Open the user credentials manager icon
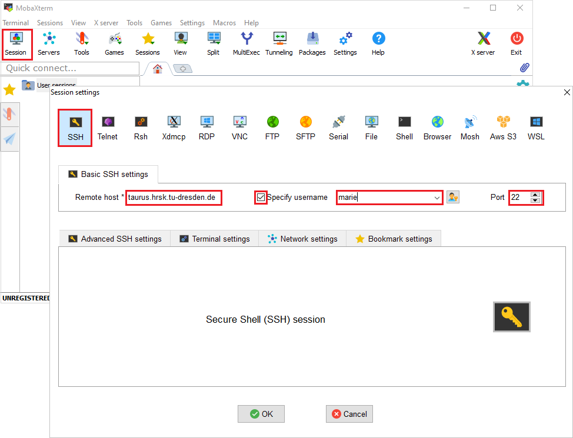 (452, 198)
